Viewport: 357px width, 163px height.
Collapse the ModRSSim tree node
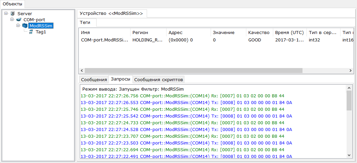click(x=18, y=26)
